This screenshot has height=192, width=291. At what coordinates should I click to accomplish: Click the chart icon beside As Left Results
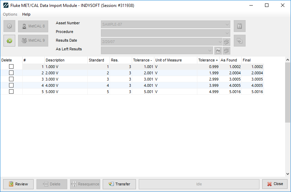[x=218, y=50]
